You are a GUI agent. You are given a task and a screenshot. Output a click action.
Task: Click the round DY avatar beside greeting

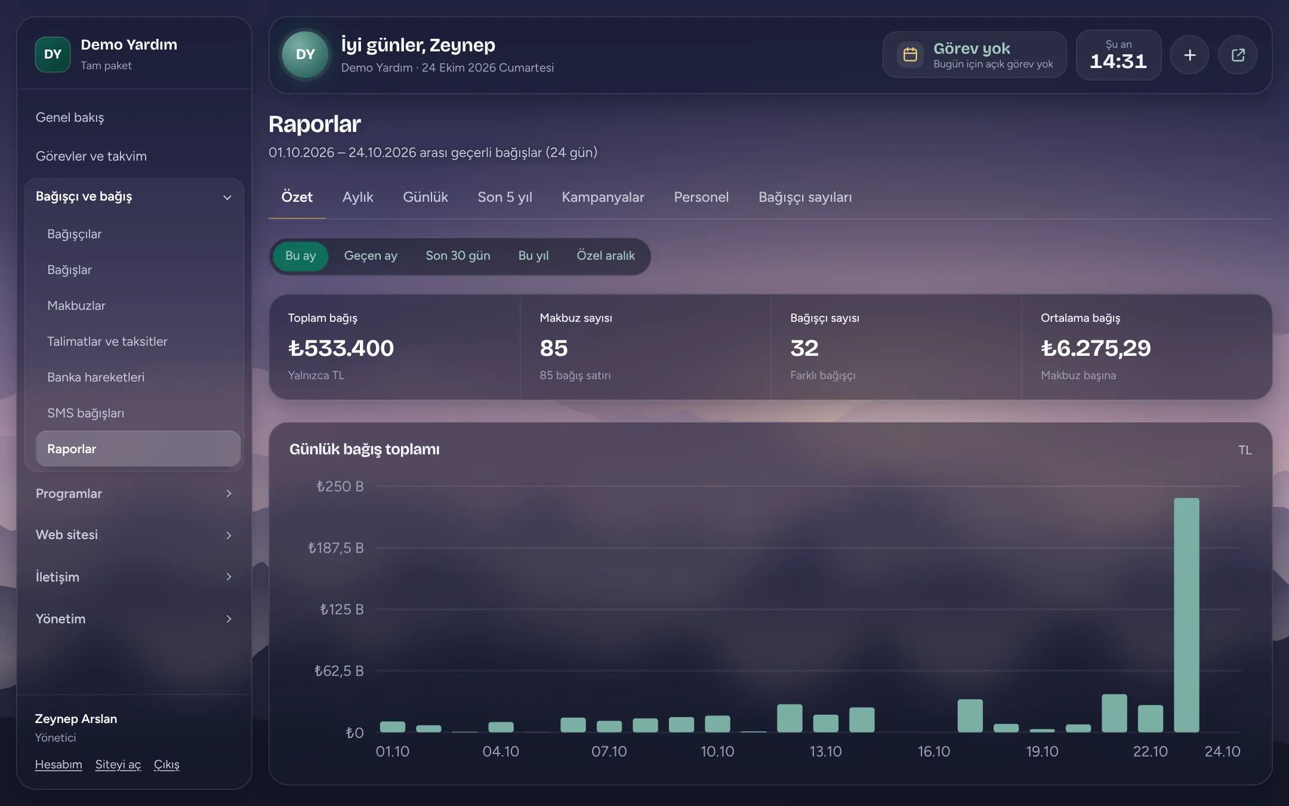pos(306,55)
